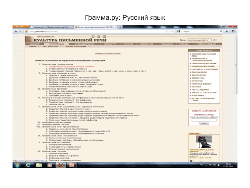
Task: Switch to the 'грамма.ру — Яндекс' tab
Action: click(x=52, y=27)
